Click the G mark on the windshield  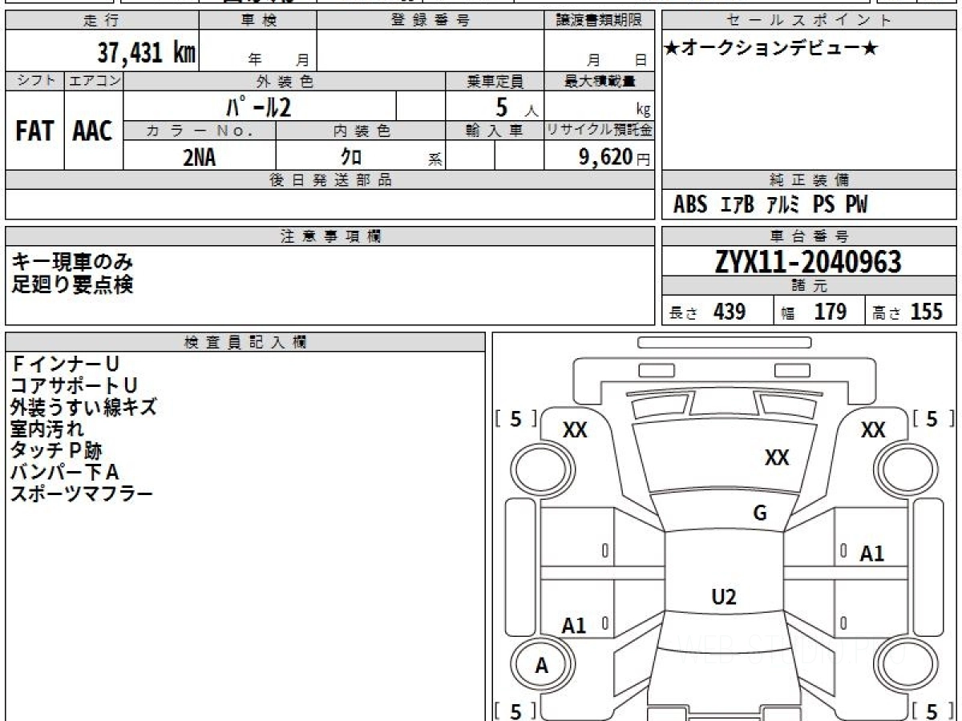[x=760, y=514]
